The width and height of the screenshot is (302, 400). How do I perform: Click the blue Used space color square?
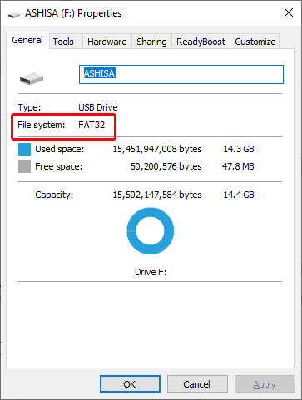[x=24, y=149]
